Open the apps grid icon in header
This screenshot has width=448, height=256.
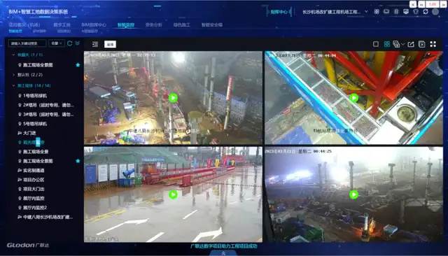pyautogui.click(x=377, y=12)
